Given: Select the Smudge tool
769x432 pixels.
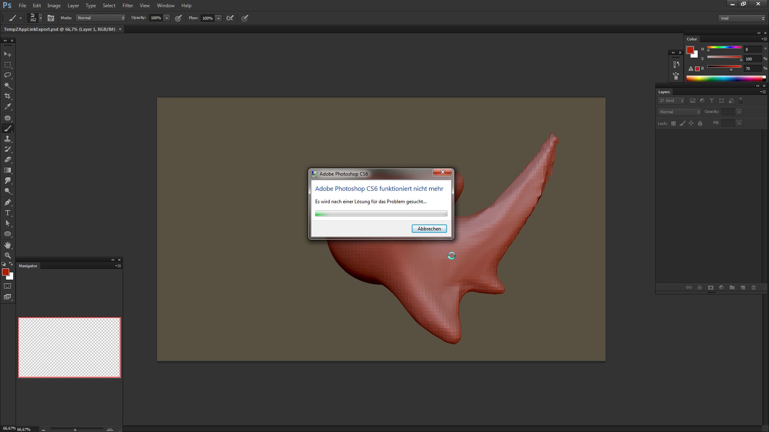Looking at the screenshot, I should [x=8, y=181].
